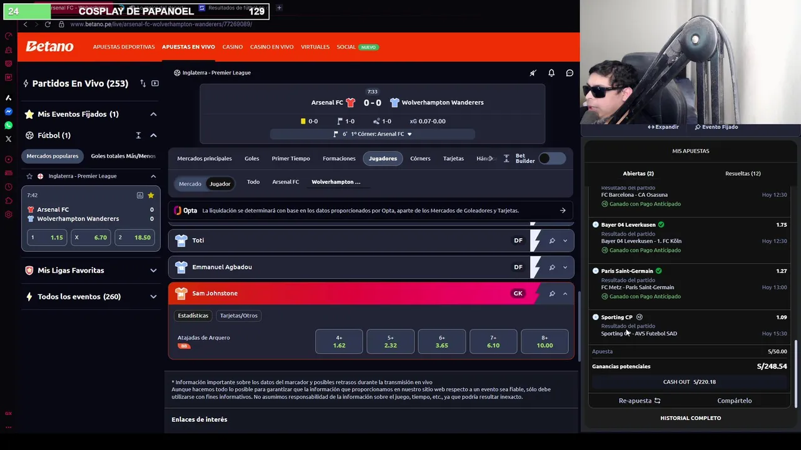This screenshot has width=801, height=450.
Task: Click the browser sidebar history clock icon
Action: click(8, 187)
